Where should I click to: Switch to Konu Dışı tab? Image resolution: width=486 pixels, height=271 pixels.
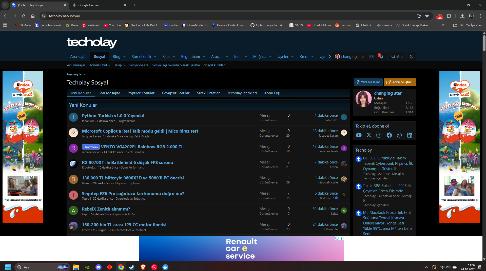[272, 93]
